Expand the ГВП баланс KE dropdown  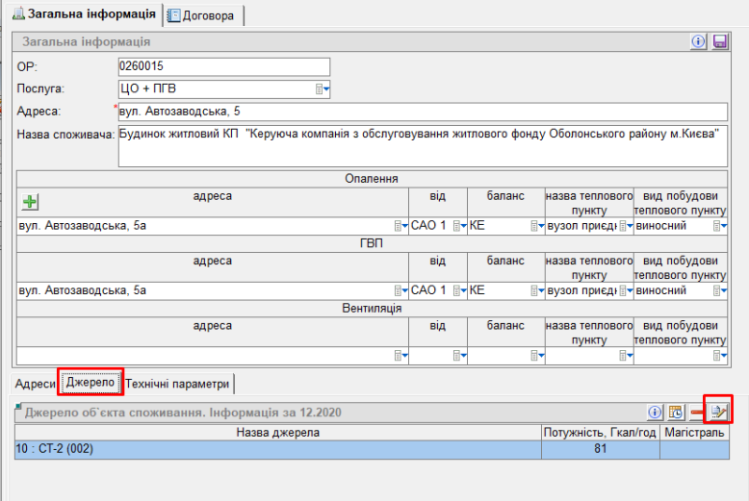click(536, 290)
